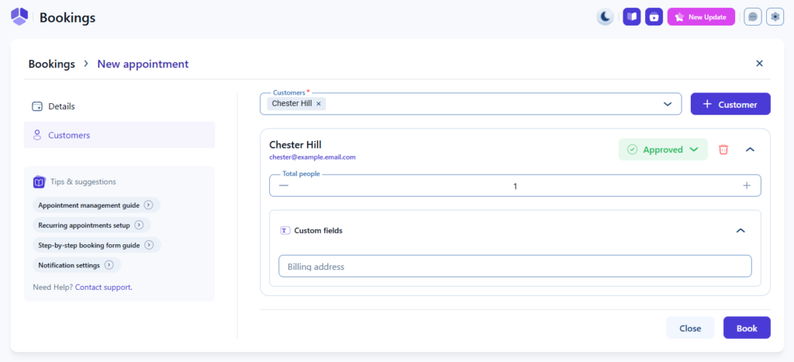Increase total people with the plus icon
794x362 pixels.
point(747,186)
